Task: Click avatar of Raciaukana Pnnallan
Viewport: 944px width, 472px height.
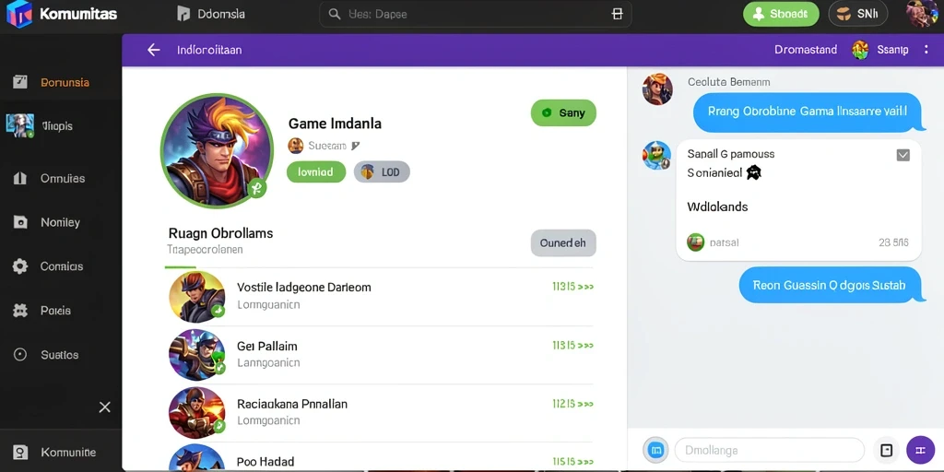Action: tap(197, 412)
